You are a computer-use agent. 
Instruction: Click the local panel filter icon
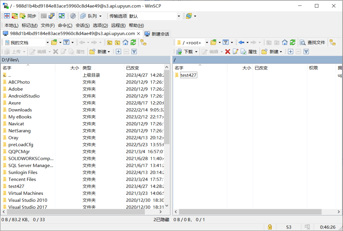(x=66, y=43)
